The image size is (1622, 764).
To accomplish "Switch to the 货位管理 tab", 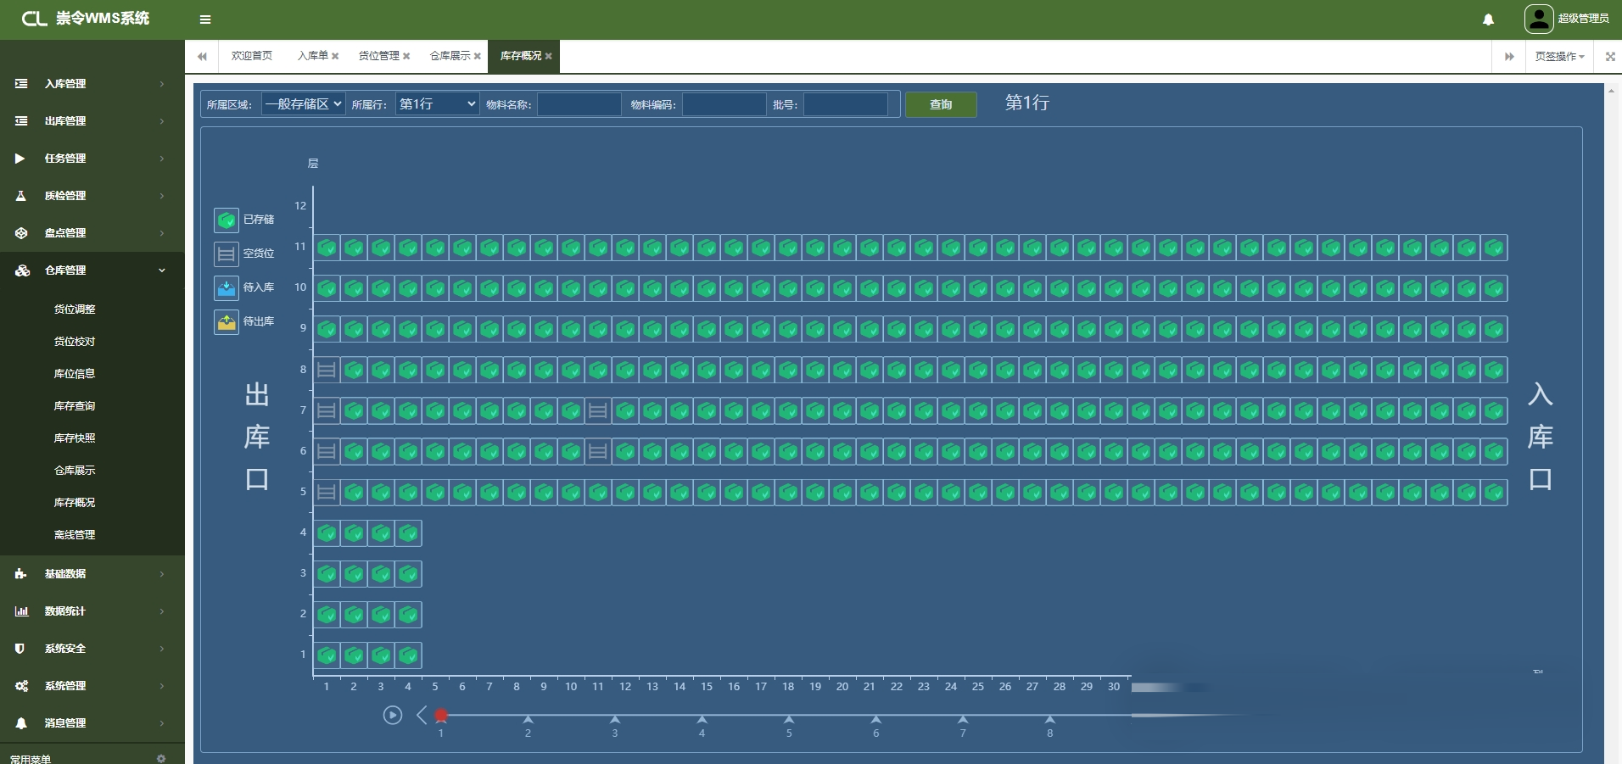I will (378, 56).
